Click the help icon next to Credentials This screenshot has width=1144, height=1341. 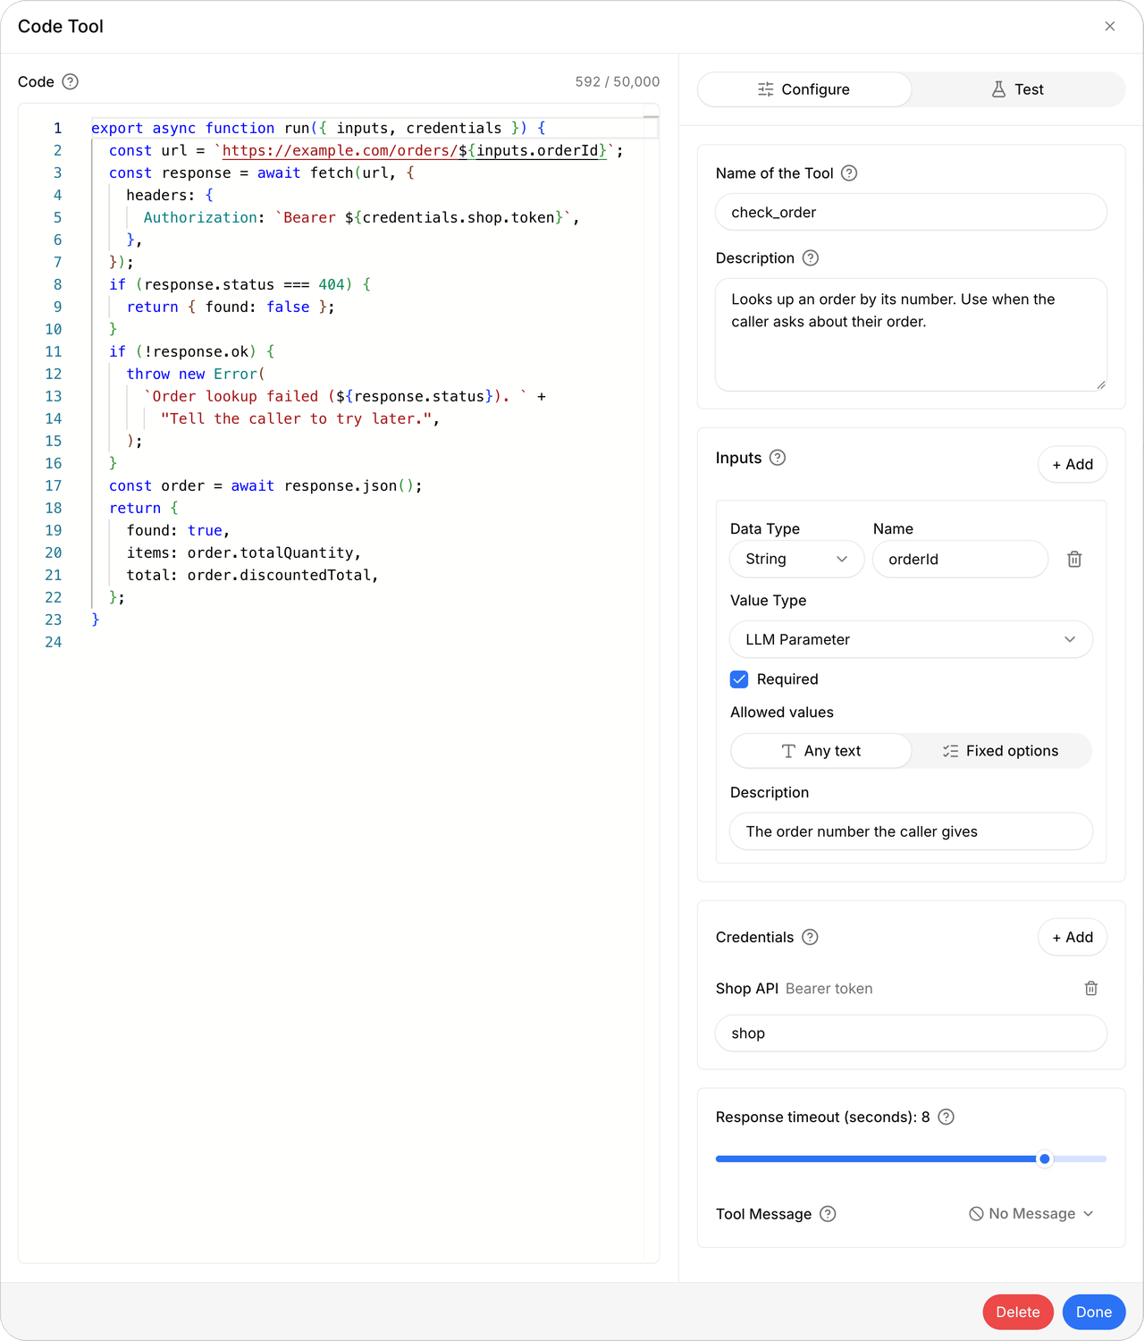pos(810,937)
